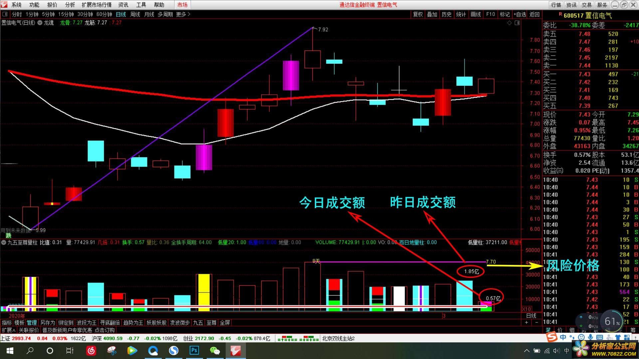Click the Wi-Fi network tray icon
Viewport: 639px width, 359px height.
coord(547,351)
